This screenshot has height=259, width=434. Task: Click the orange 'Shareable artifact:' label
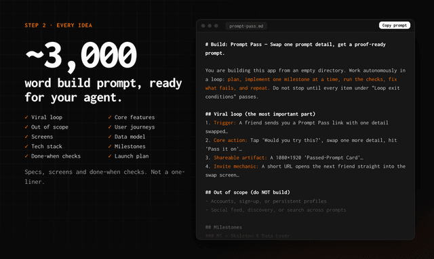pyautogui.click(x=240, y=158)
